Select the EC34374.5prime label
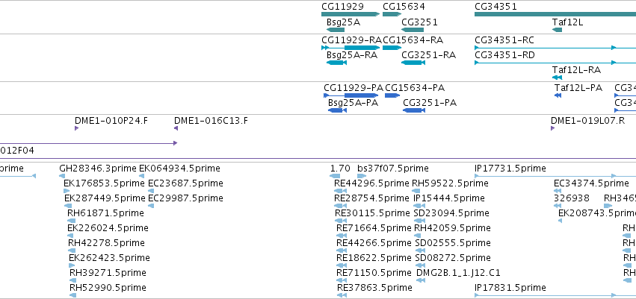Image resolution: width=636 pixels, height=299 pixels. 591,183
